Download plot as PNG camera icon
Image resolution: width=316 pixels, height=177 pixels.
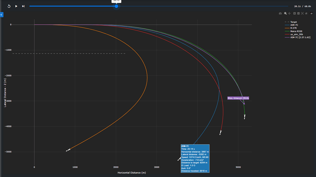click(x=280, y=13)
